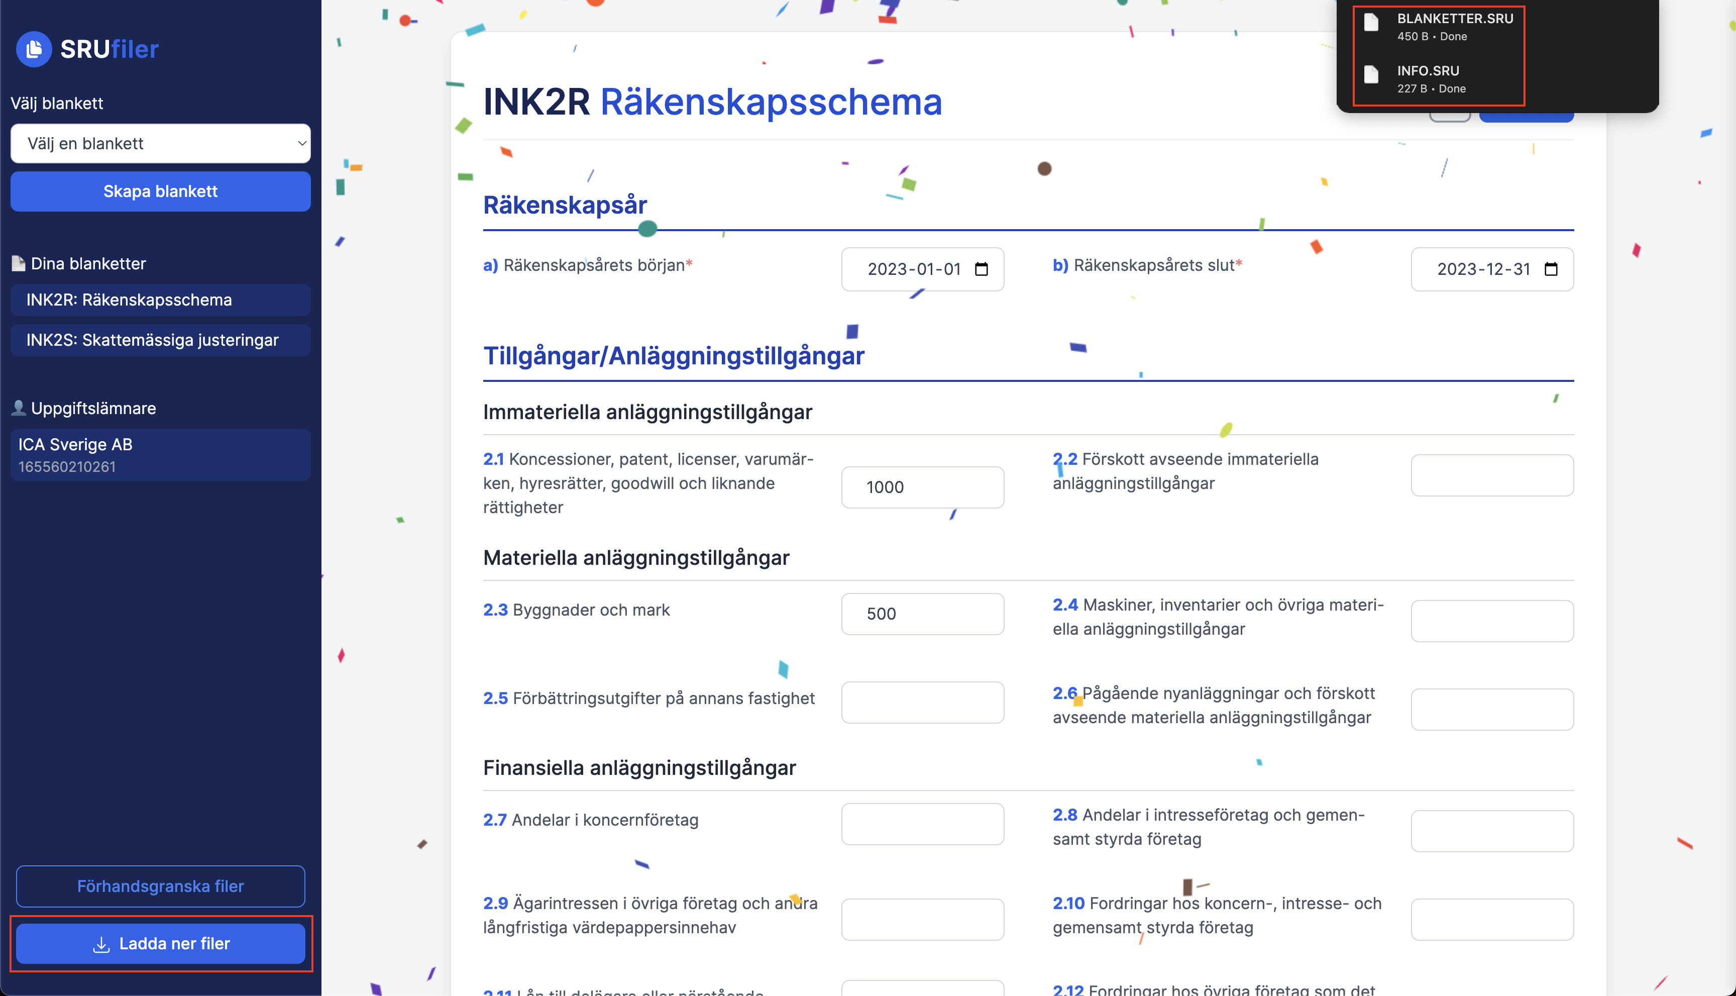Click organisation number 165560210261
This screenshot has height=996, width=1736.
tap(67, 466)
